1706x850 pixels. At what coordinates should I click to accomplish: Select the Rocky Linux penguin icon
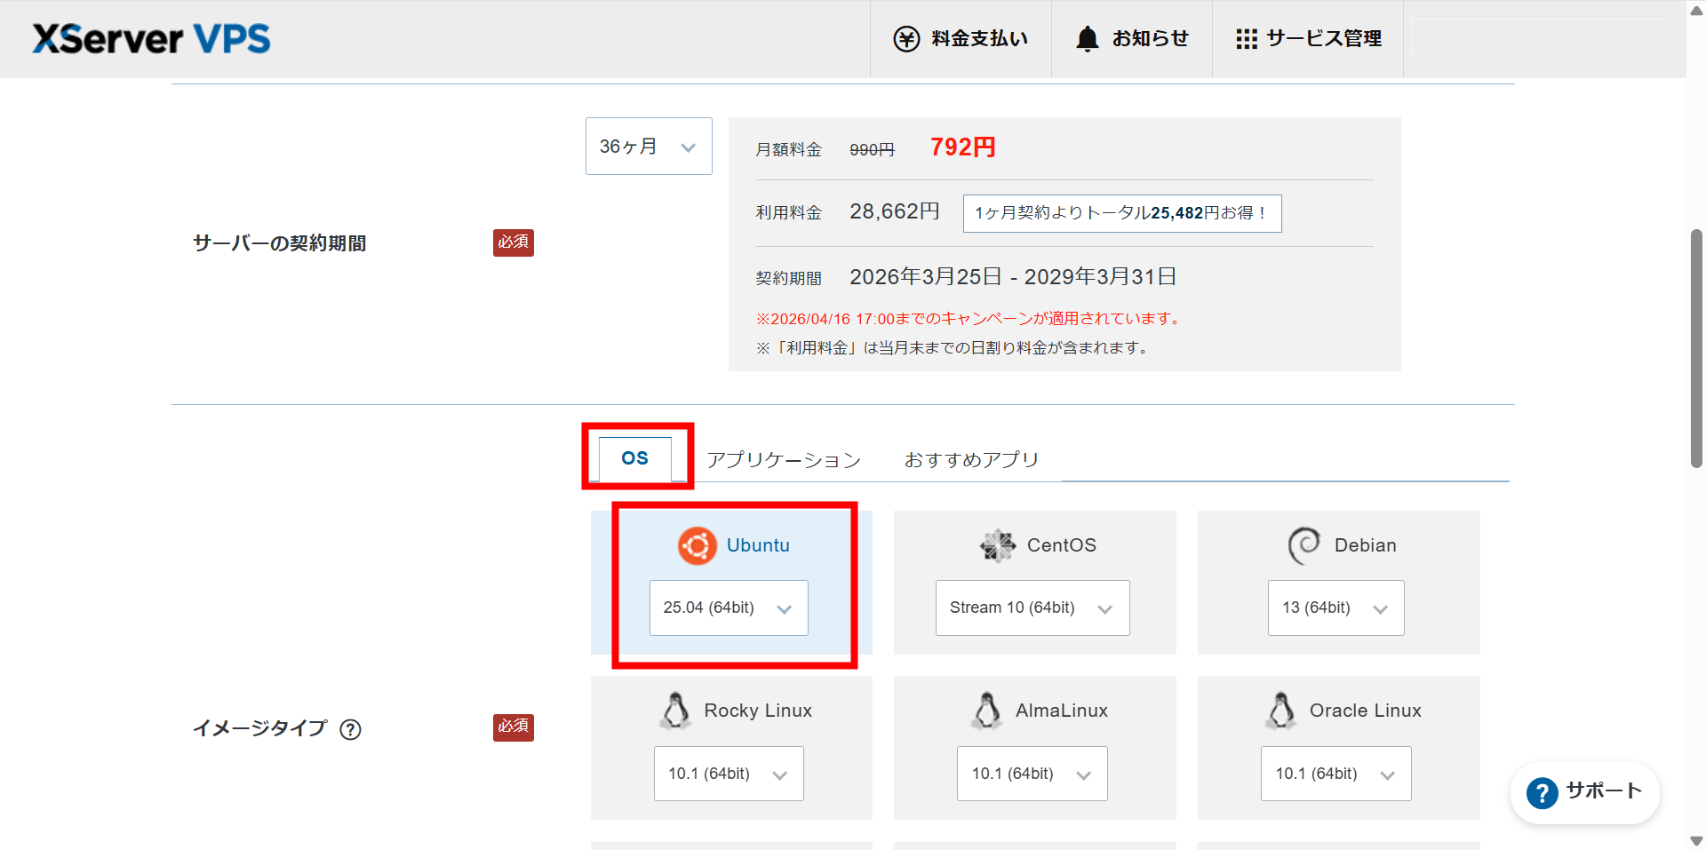point(676,711)
